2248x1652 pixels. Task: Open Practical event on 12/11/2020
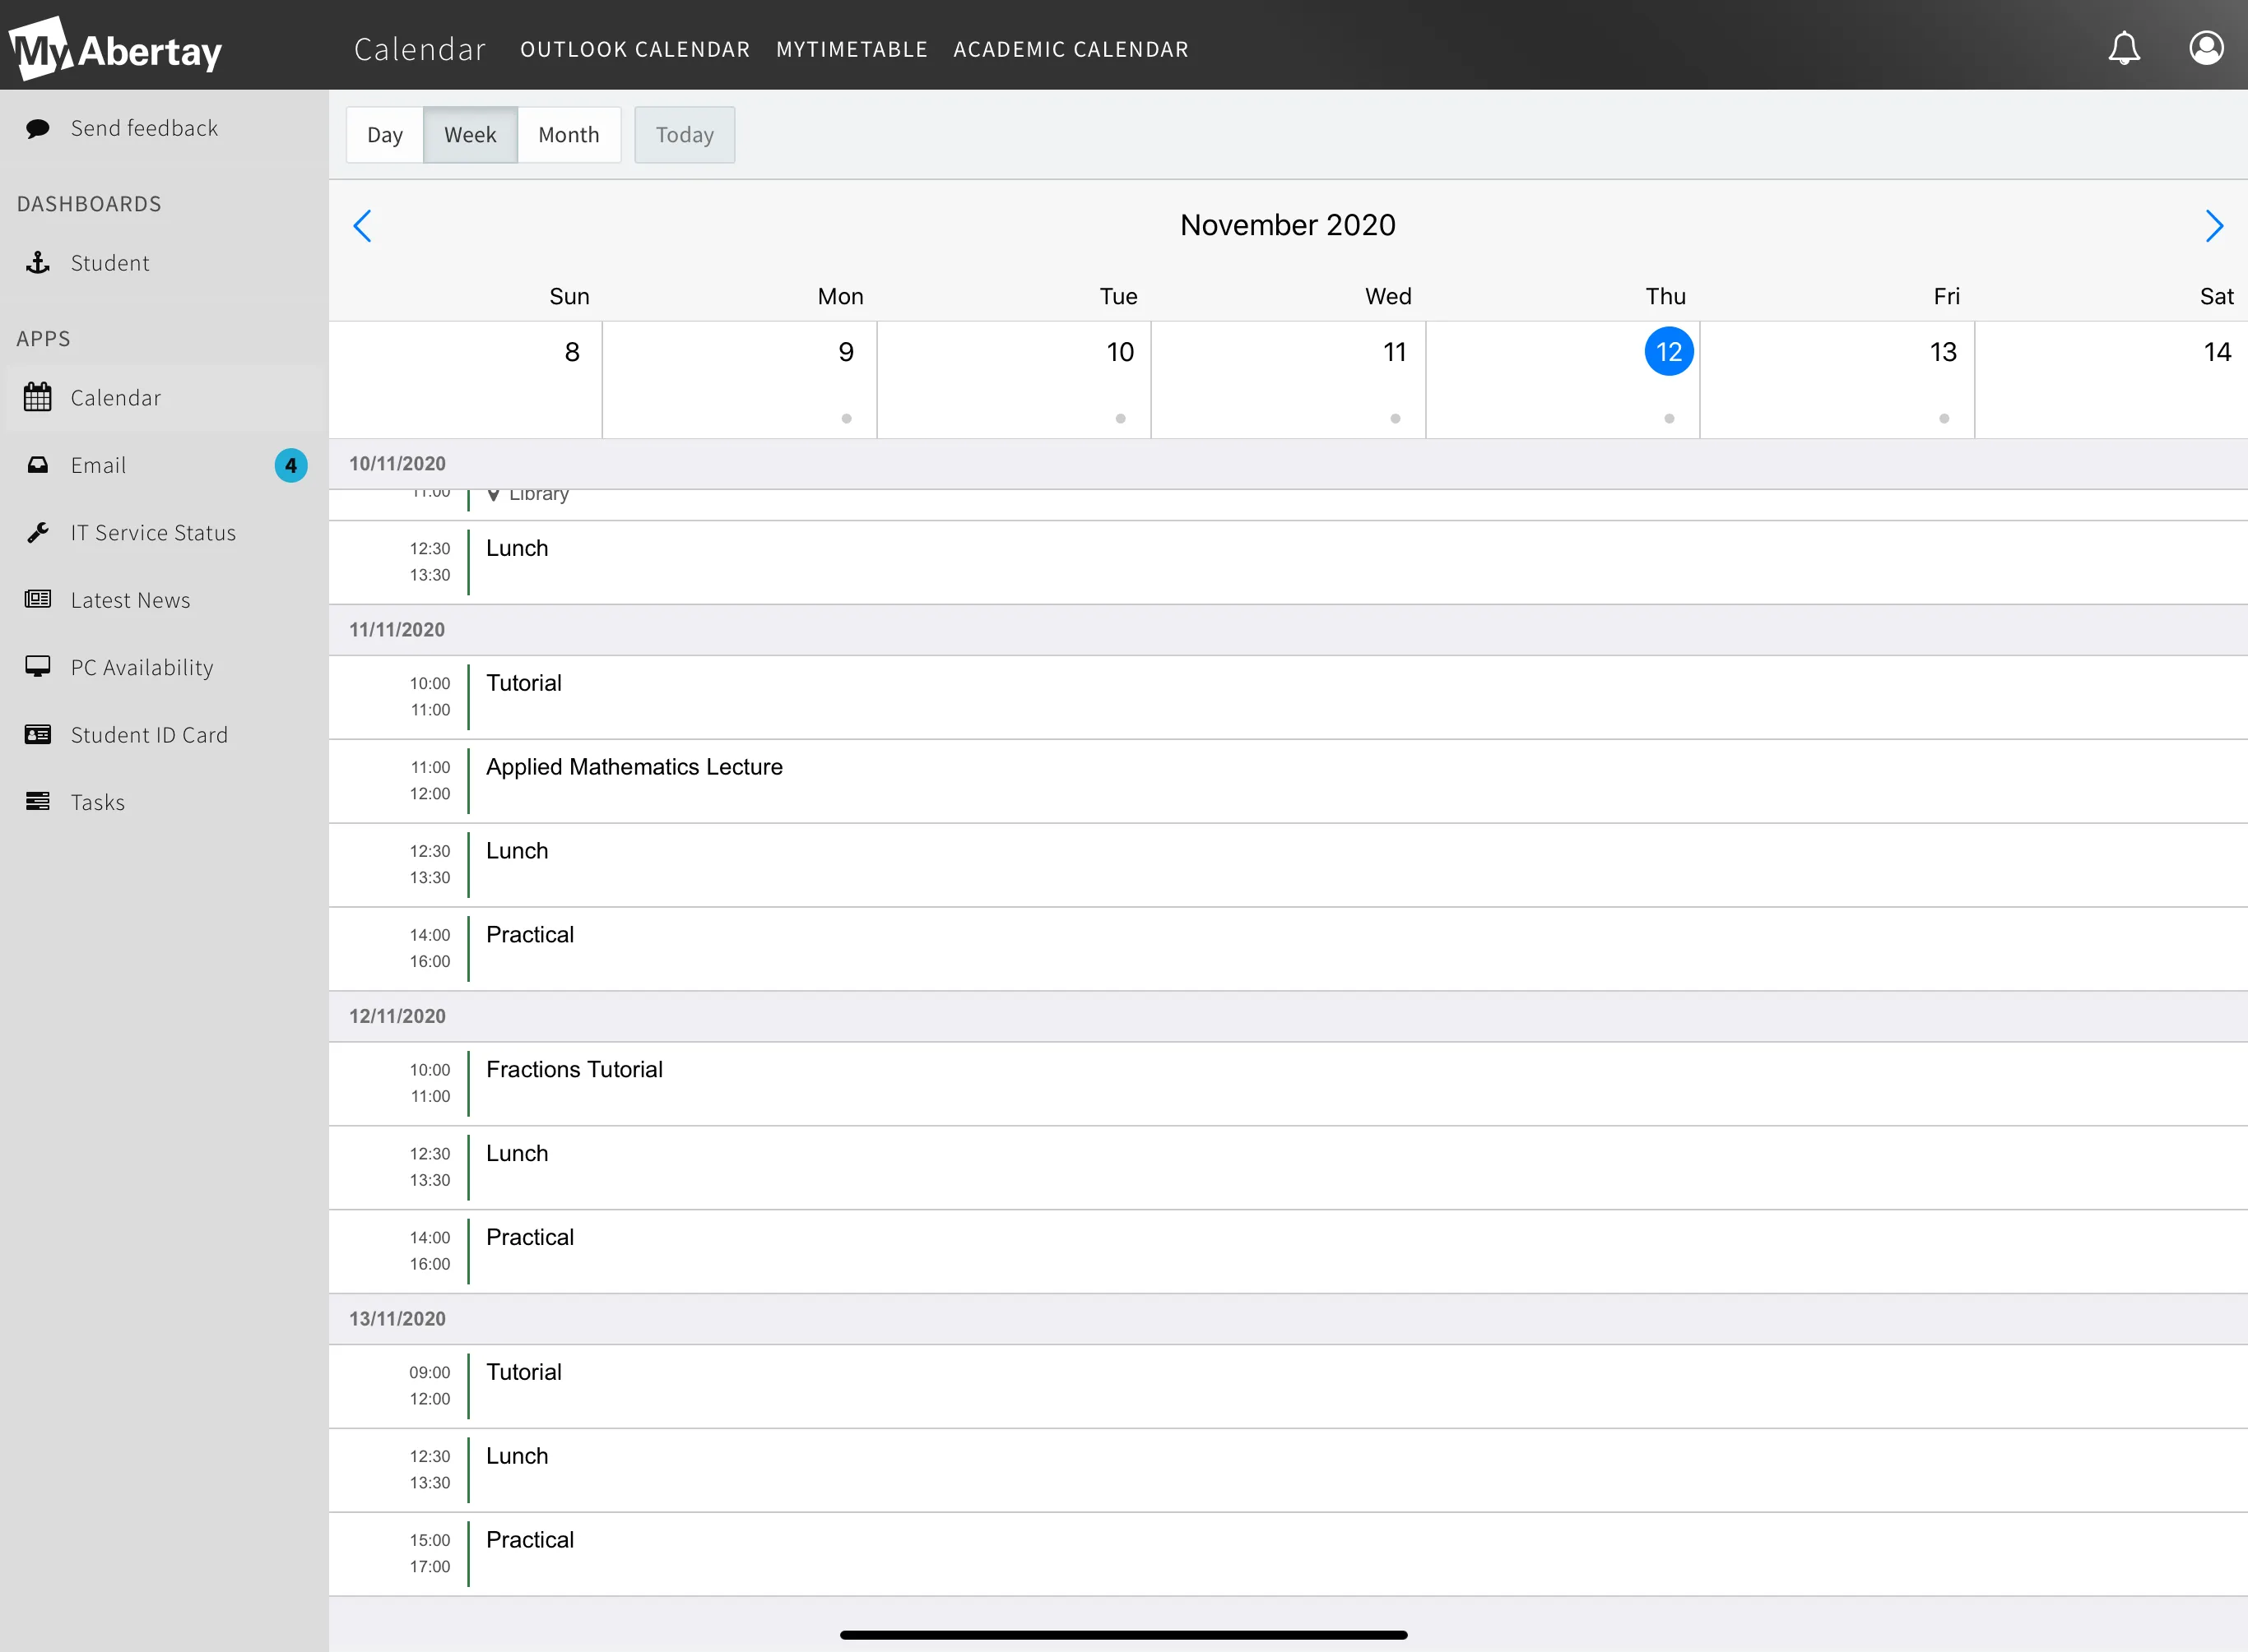[x=1289, y=1252]
